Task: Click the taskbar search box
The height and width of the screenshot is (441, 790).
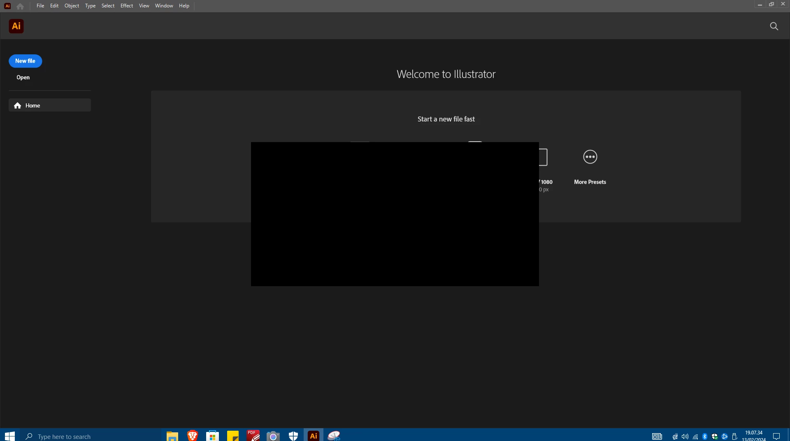Action: pyautogui.click(x=91, y=436)
